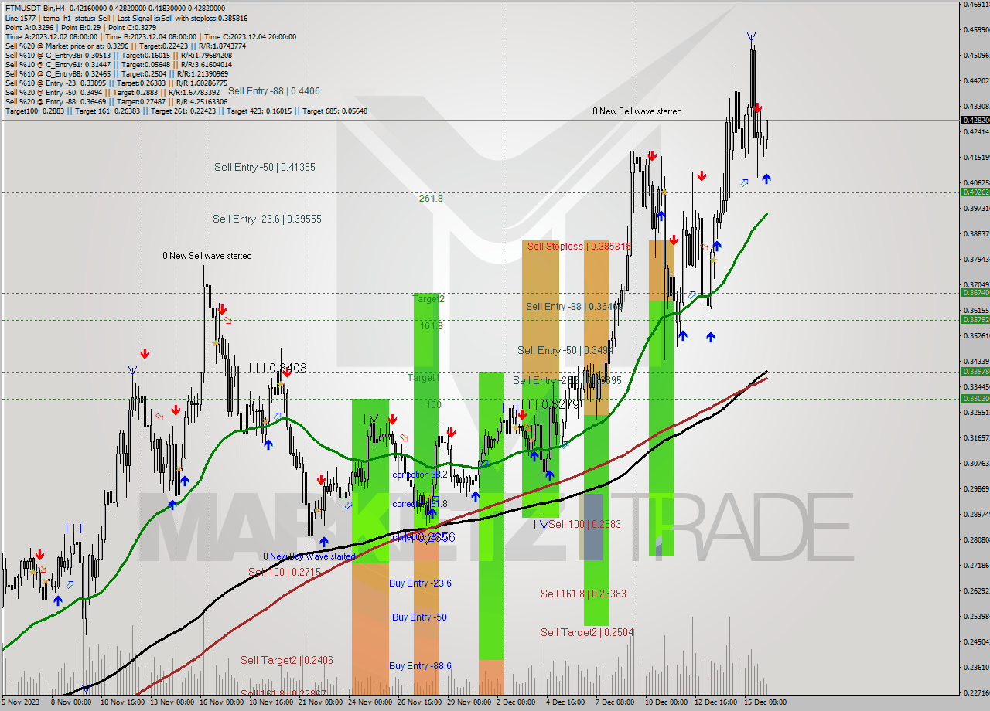
Task: Select the 'Target2' label on the green bar
Action: (x=428, y=298)
